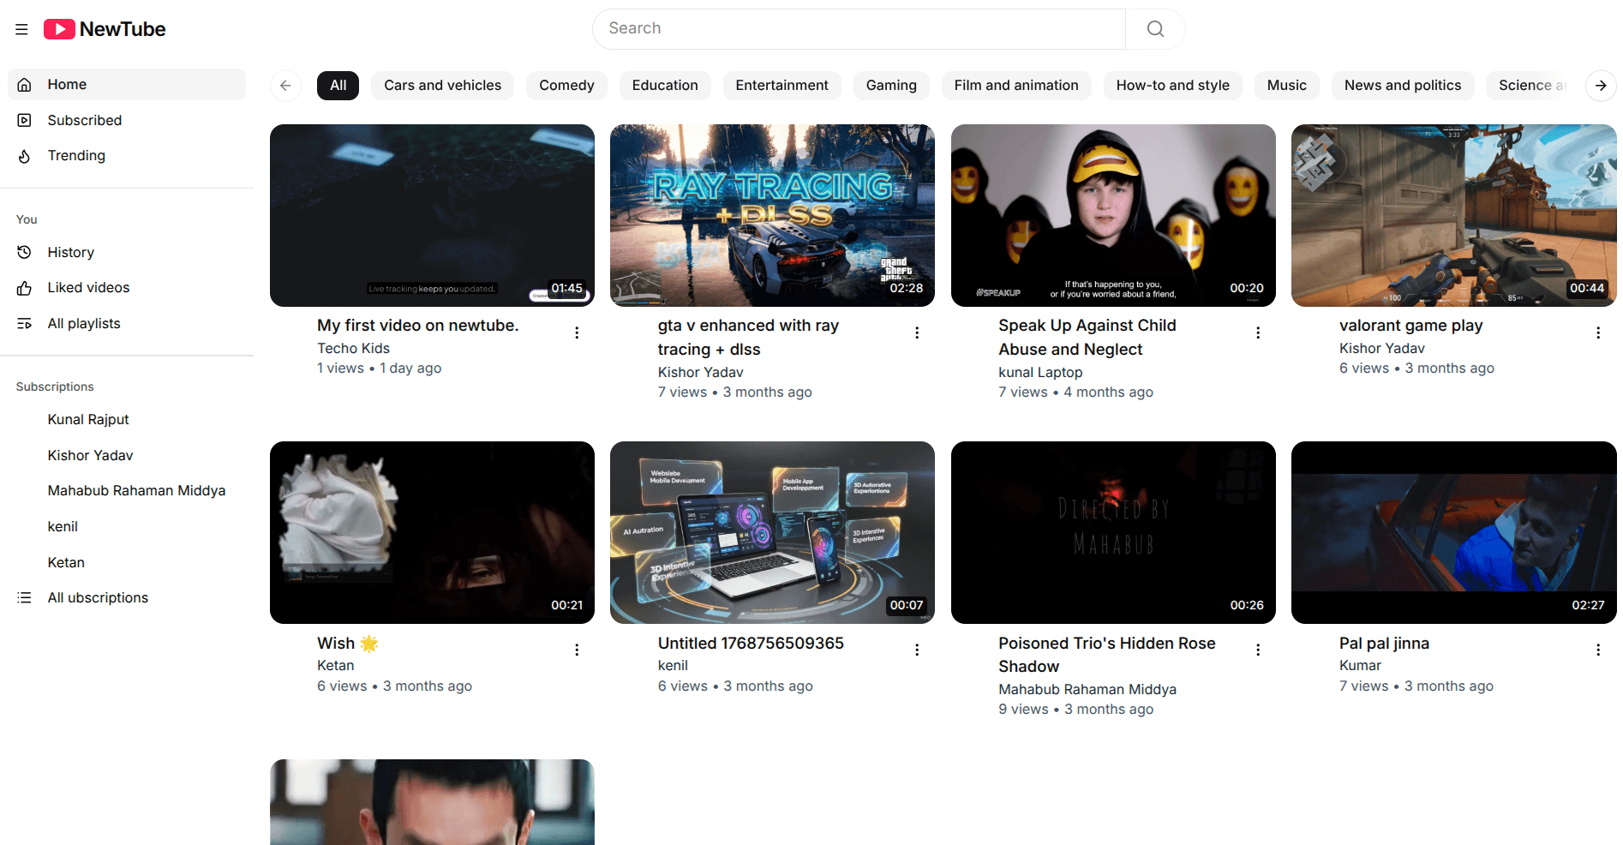This screenshot has width=1623, height=845.
Task: Click the 'valorant game play' title
Action: click(x=1410, y=326)
